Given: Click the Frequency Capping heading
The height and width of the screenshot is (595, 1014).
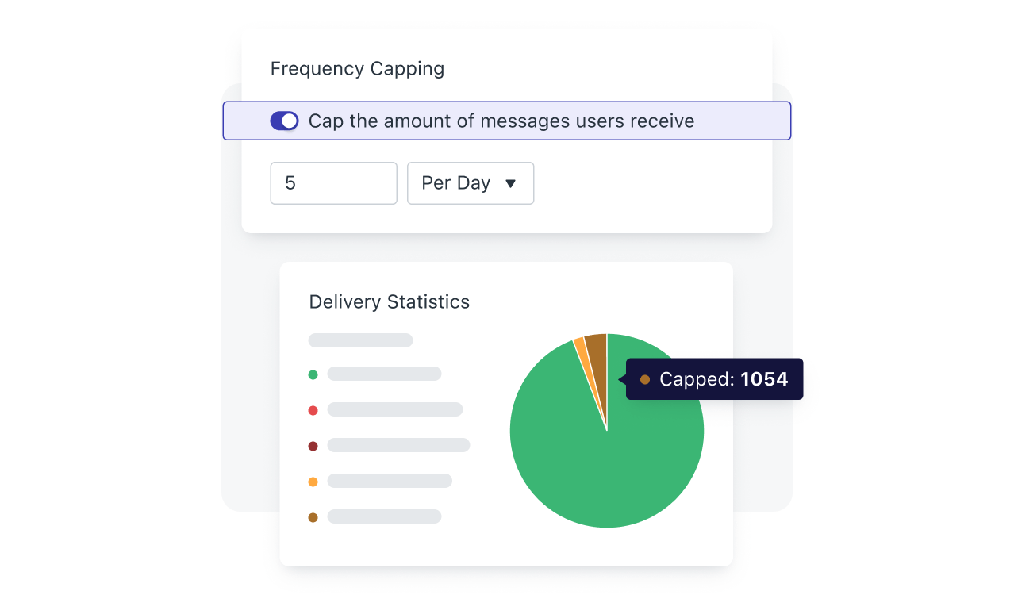Looking at the screenshot, I should point(357,69).
